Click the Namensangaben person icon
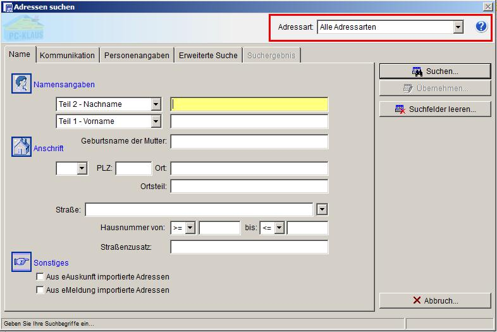The height and width of the screenshot is (332, 497). click(21, 84)
